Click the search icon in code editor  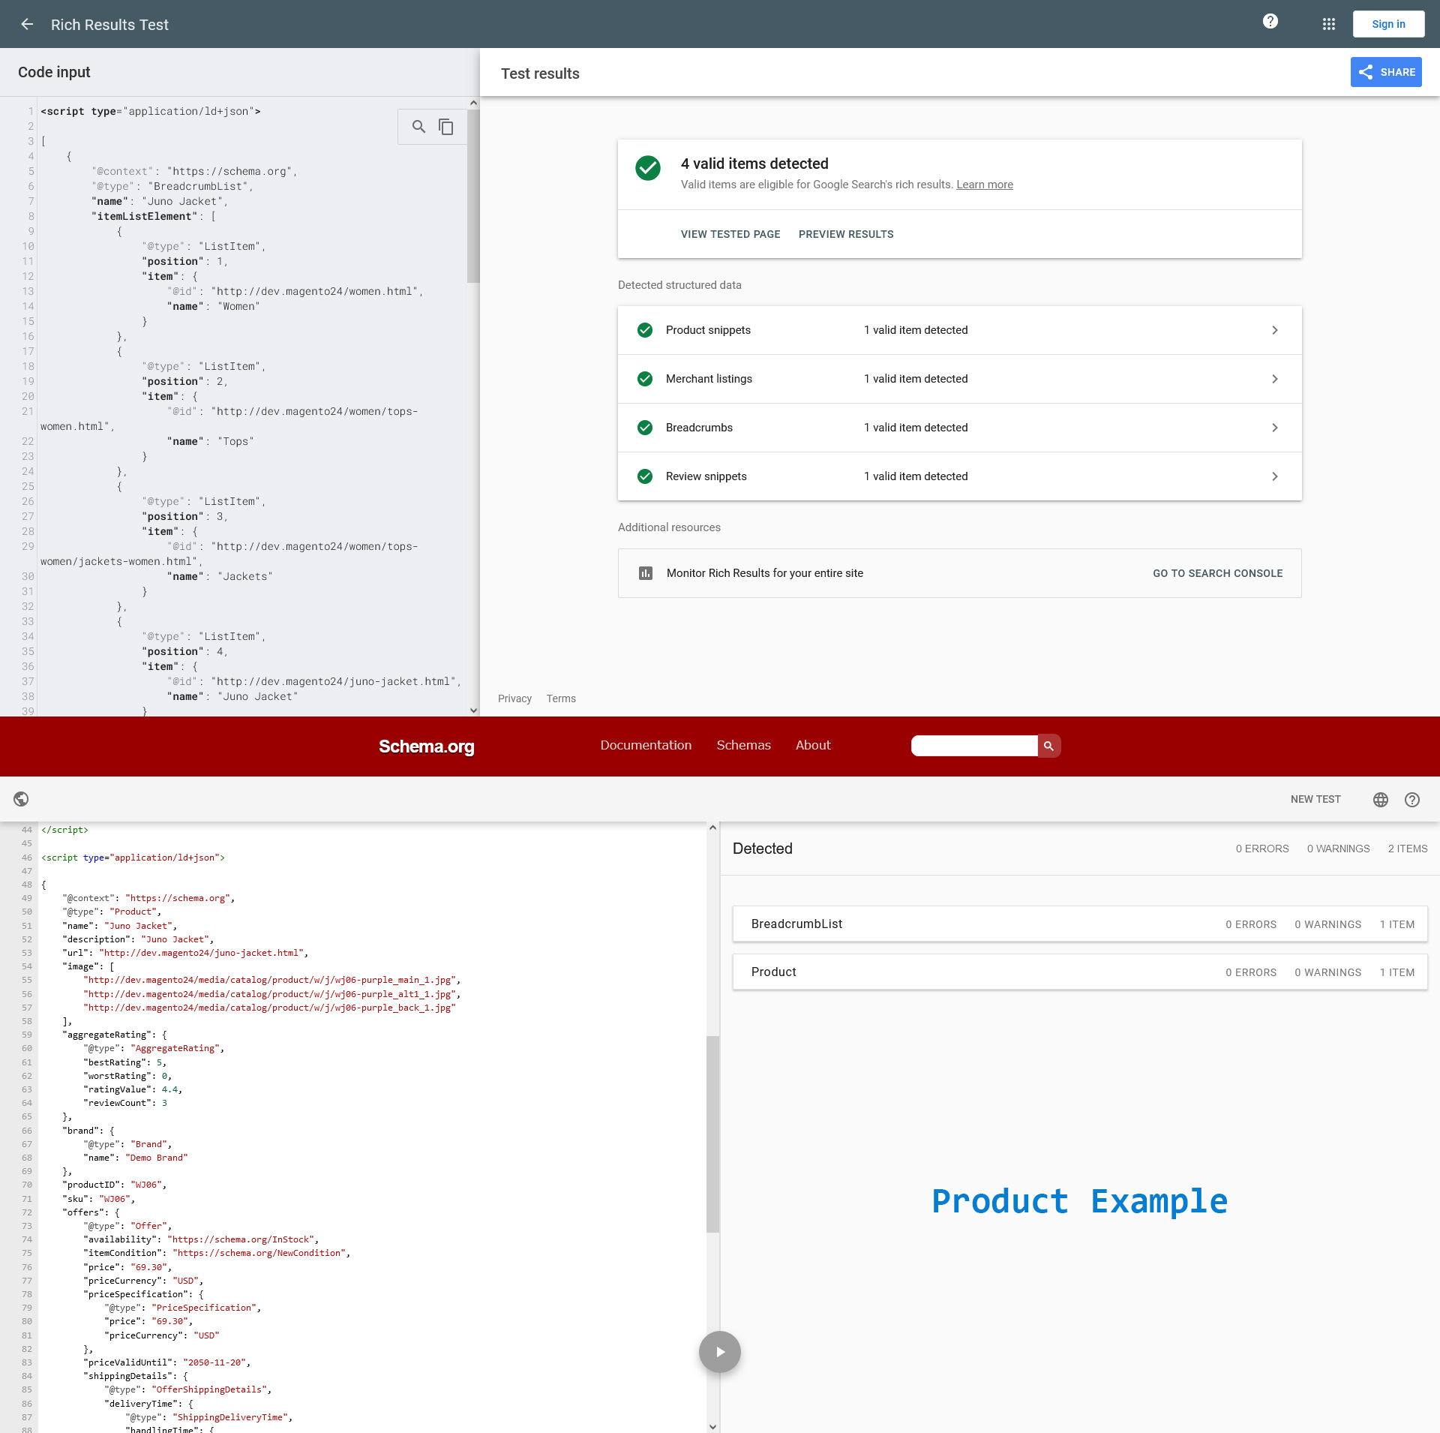[418, 127]
